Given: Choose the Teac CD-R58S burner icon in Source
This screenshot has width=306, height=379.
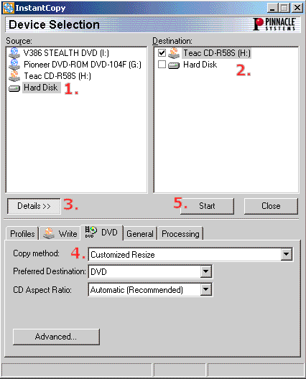Looking at the screenshot, I should pos(14,76).
